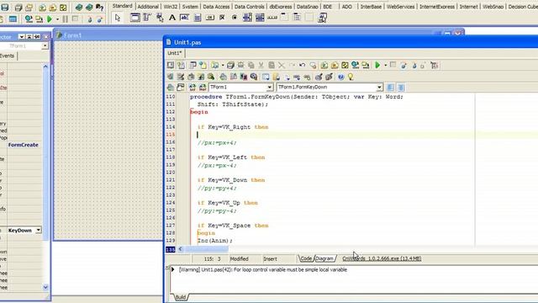Click the left-align icon beside method dropdown
Screen dimensions: 538x303
click(x=390, y=88)
